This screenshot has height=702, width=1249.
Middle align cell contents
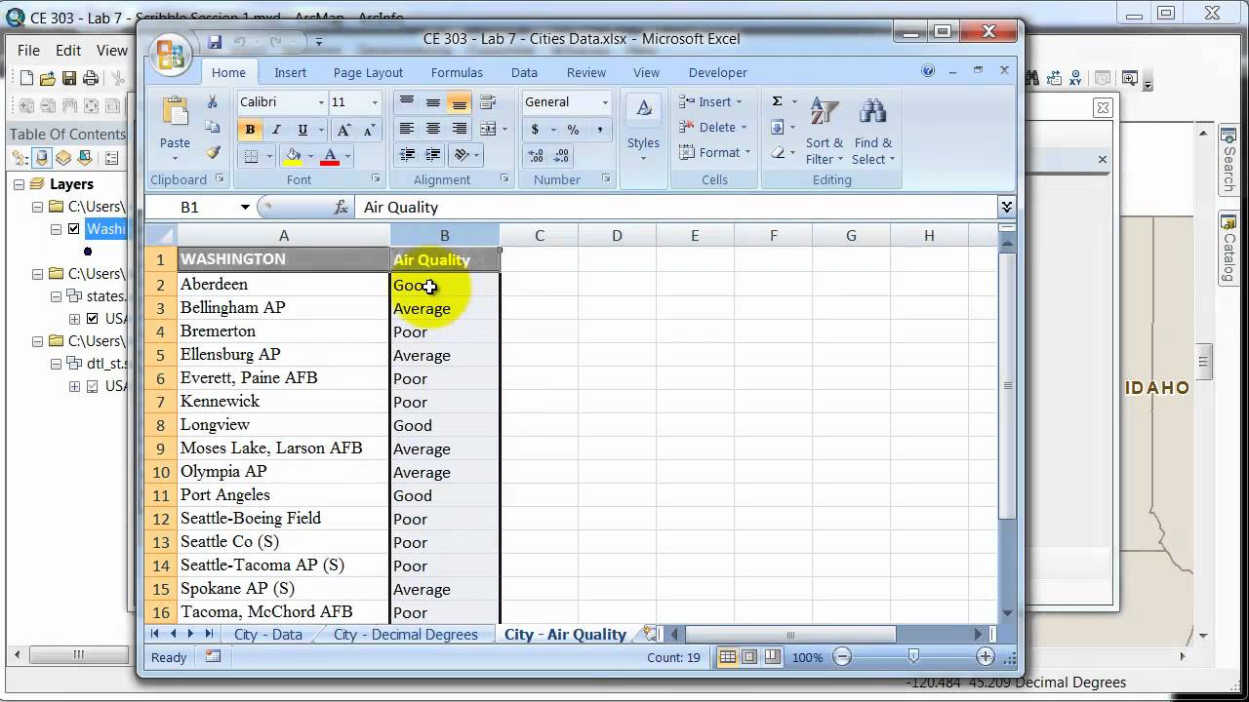point(433,102)
